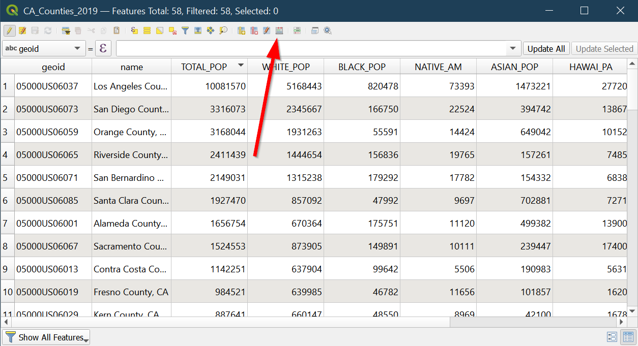Open the expression builder epsilon button

pyautogui.click(x=104, y=49)
